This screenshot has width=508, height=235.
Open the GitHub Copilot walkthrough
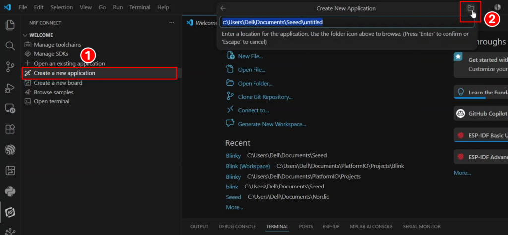click(481, 113)
